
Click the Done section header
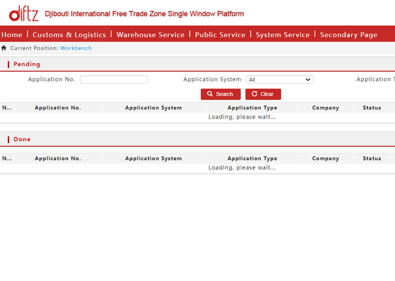(22, 139)
